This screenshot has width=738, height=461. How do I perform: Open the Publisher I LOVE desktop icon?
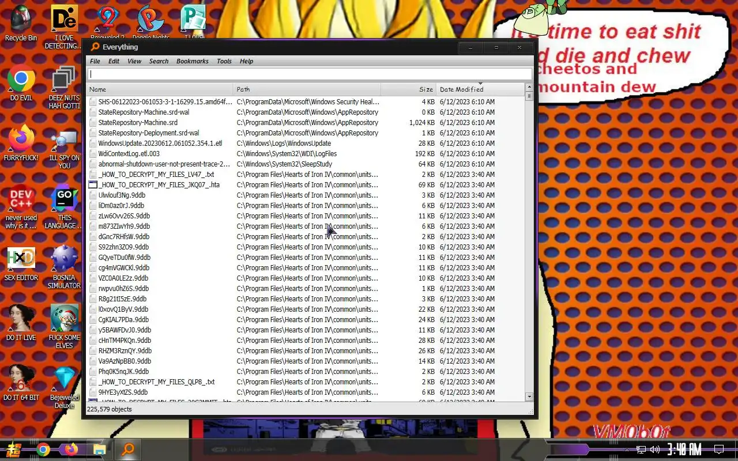tap(194, 23)
